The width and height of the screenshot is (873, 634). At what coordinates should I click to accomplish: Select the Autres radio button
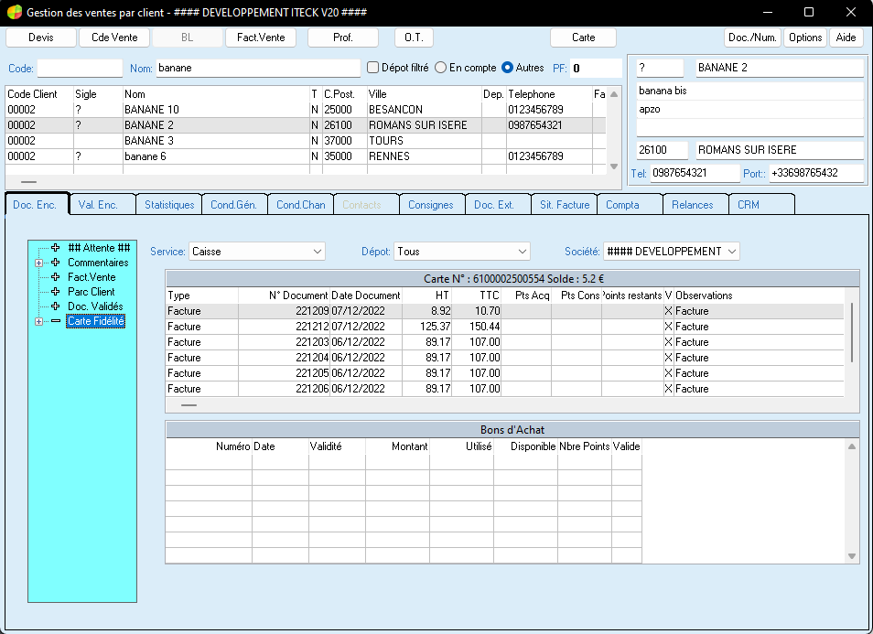click(x=507, y=68)
